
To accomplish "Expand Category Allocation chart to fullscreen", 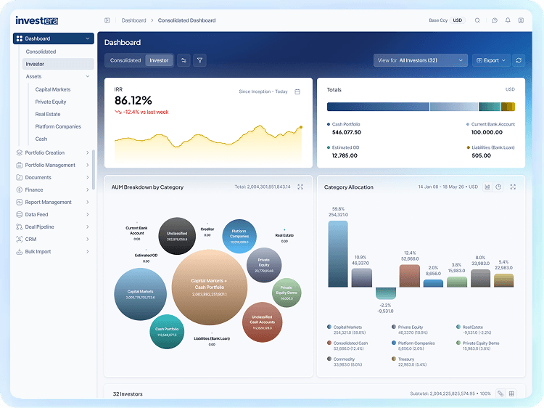I will click(x=513, y=187).
